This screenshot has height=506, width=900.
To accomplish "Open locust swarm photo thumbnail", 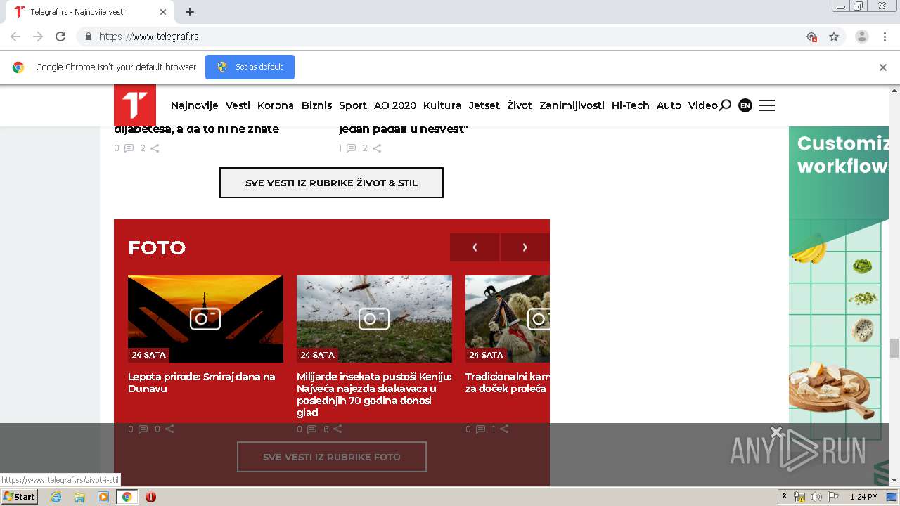I will (x=374, y=319).
